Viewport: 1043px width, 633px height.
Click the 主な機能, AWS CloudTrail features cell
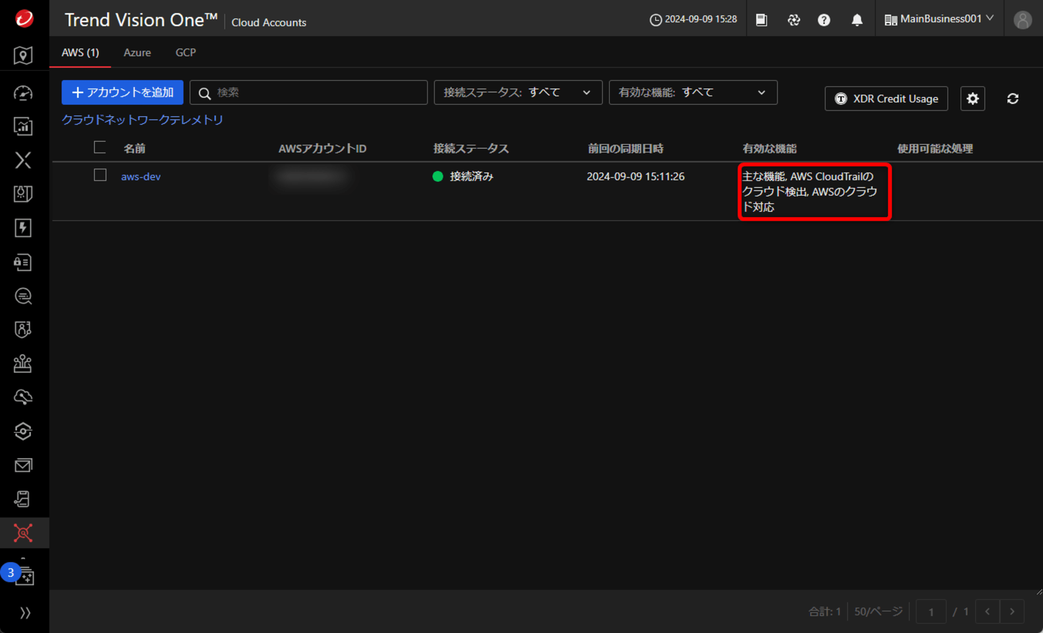810,192
